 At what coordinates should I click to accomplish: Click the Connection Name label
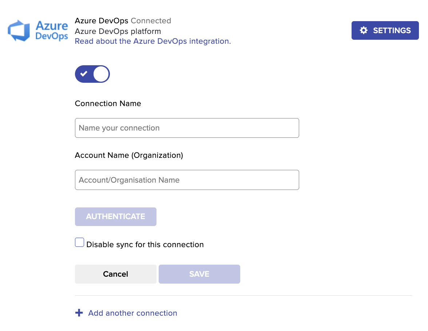[108, 104]
